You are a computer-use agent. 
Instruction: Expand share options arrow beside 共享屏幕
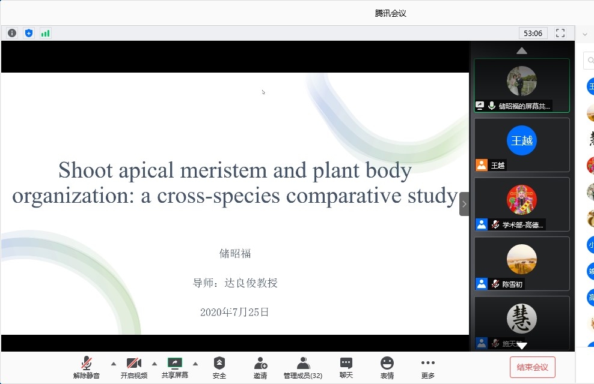pos(195,364)
